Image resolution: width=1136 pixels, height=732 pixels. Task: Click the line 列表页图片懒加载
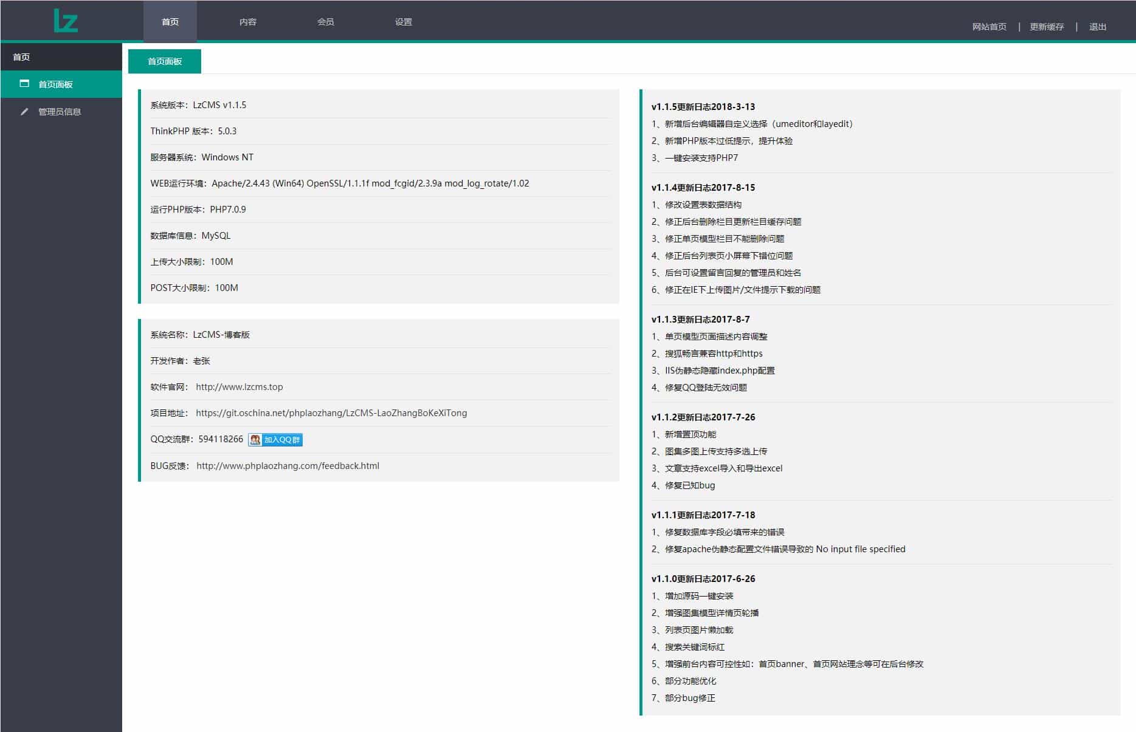click(x=692, y=630)
